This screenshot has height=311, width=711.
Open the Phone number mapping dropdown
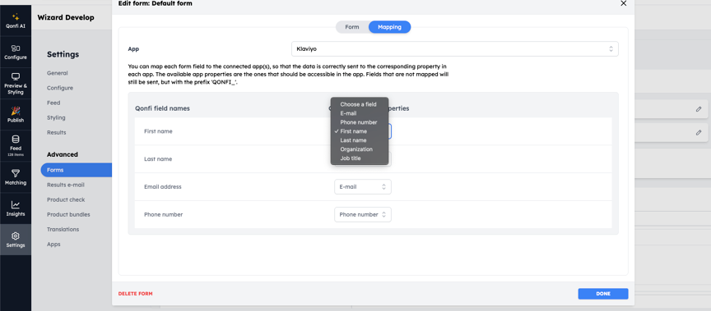363,214
